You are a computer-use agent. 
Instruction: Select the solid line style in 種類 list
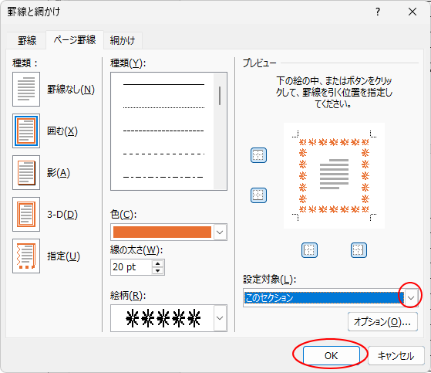[163, 84]
